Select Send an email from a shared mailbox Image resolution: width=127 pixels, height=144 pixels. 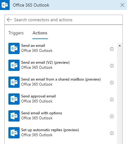click(x=61, y=82)
